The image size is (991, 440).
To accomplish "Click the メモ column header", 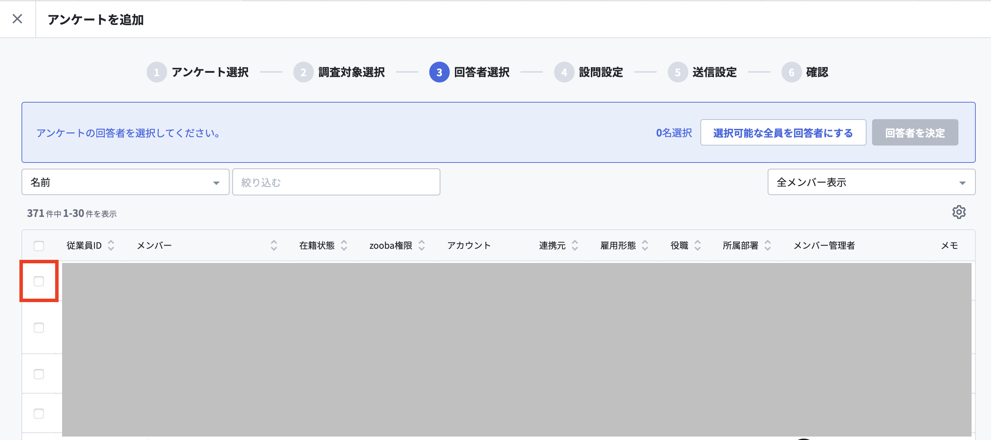I will click(949, 245).
